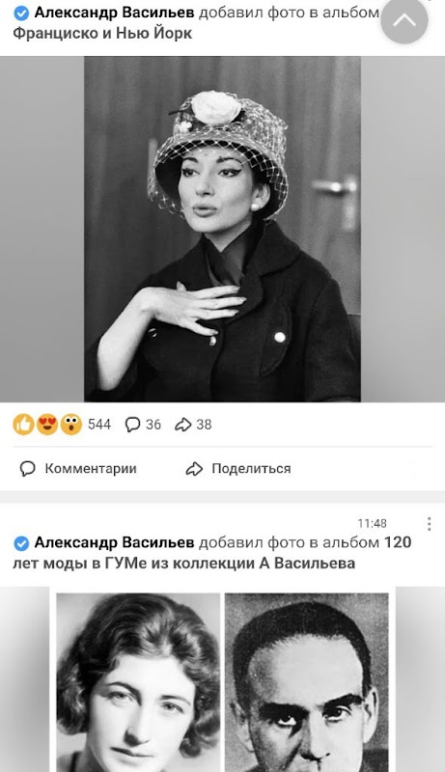
Task: Click the share arrow icon with 38
Action: (x=183, y=425)
